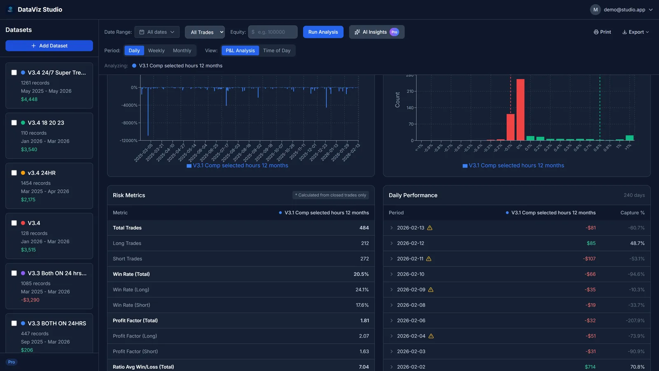Click the DataViz Studio logo icon

tap(10, 9)
